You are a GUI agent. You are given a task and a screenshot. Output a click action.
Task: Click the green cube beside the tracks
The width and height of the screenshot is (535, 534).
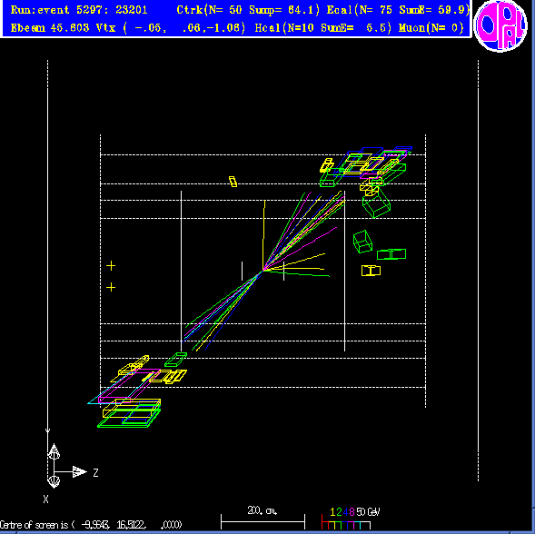coord(362,242)
